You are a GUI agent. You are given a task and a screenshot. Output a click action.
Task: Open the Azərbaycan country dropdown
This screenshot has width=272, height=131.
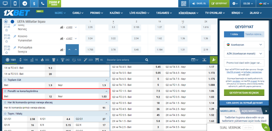[244, 44]
